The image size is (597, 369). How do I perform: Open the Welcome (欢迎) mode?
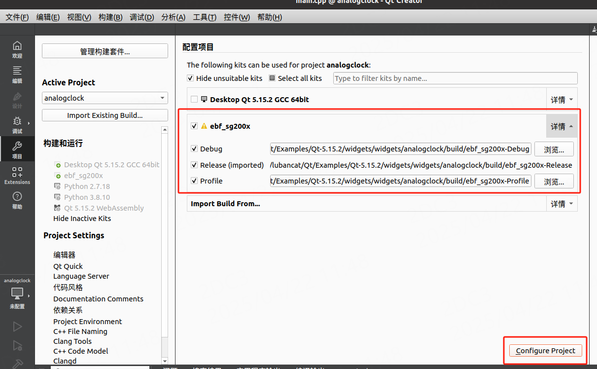(17, 49)
